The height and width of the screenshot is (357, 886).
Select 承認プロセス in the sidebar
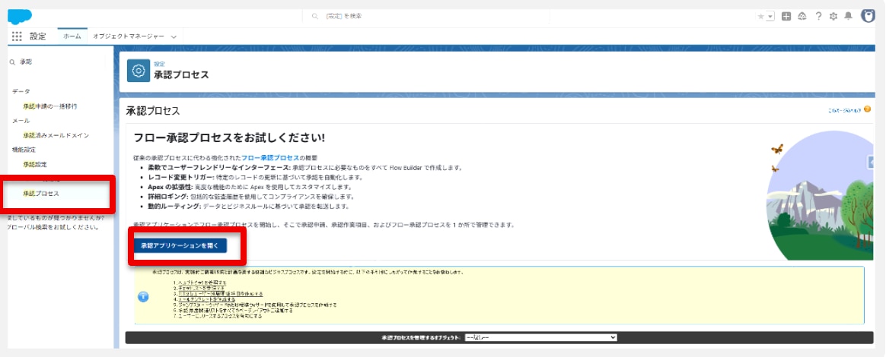click(41, 194)
